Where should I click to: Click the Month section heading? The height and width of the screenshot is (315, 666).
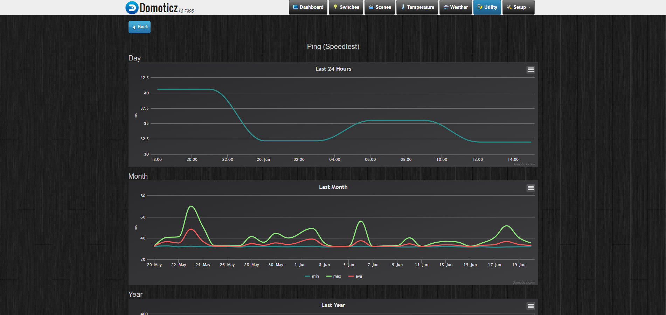point(138,176)
